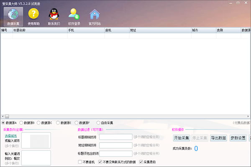Close the 爱采集大师 window
This screenshot has height=167, width=251.
click(246, 3)
